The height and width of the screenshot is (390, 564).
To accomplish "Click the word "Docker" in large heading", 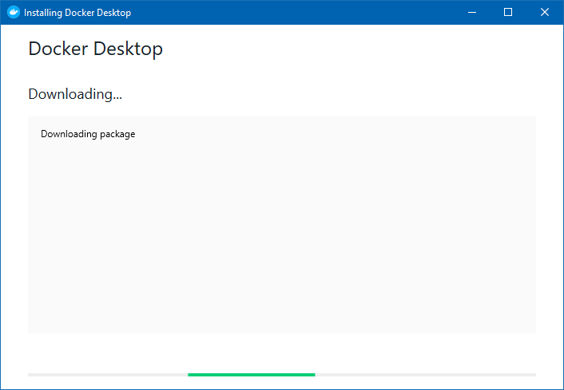I will tap(58, 49).
